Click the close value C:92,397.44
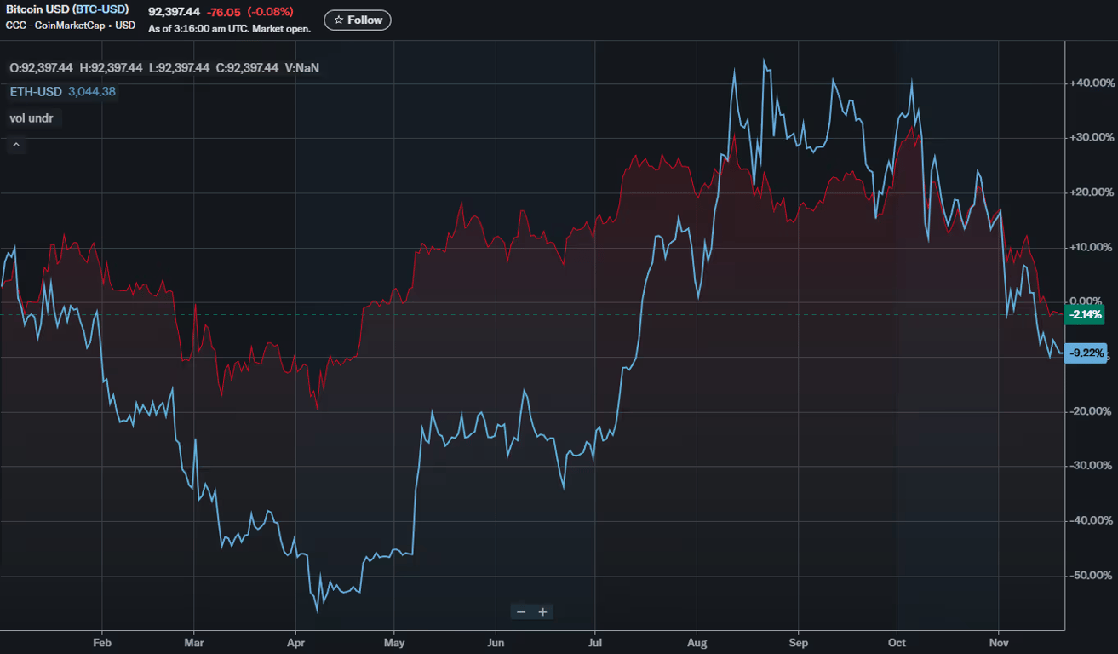This screenshot has width=1118, height=654. 247,67
